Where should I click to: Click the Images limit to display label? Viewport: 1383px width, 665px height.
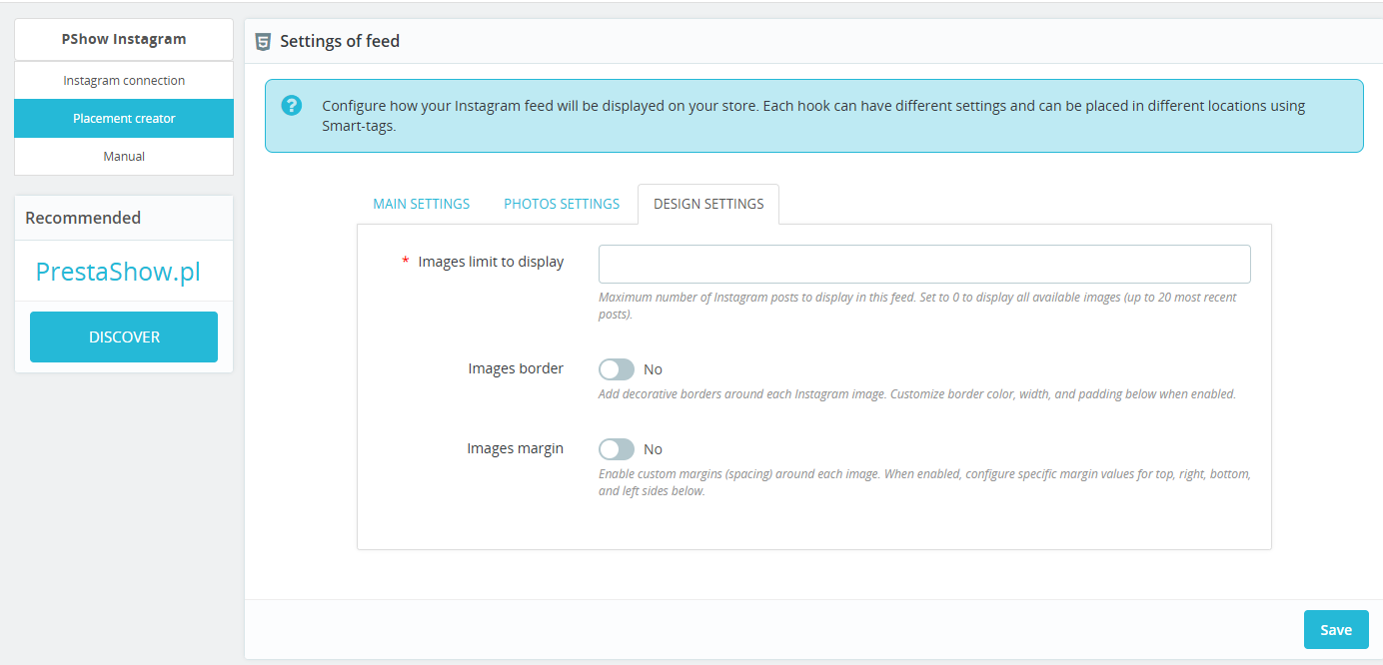(490, 262)
